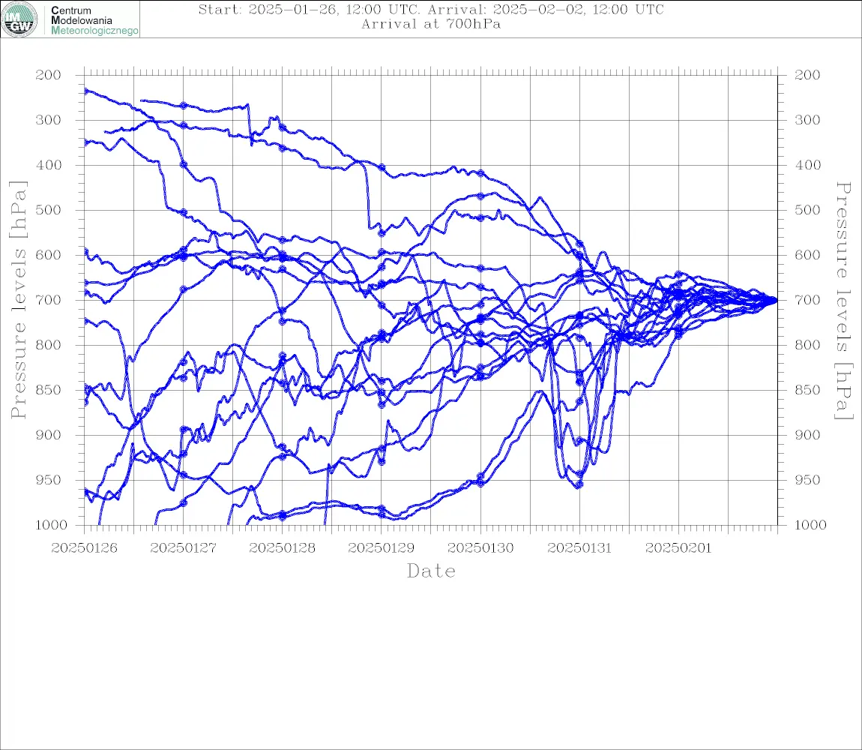862x750 pixels.
Task: Click the left axis 700 label
Action: pyautogui.click(x=49, y=301)
